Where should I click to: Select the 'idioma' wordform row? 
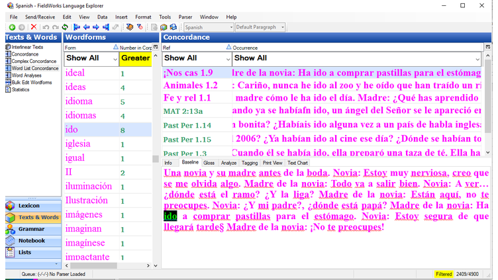click(x=78, y=101)
